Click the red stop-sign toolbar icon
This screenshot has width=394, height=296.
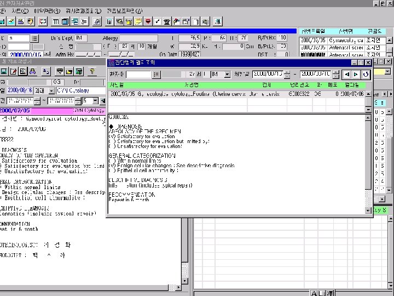tap(148, 21)
